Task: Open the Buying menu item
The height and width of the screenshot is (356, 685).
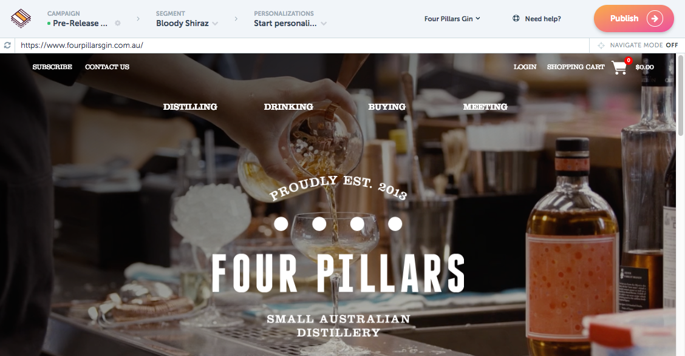Action: (x=387, y=107)
